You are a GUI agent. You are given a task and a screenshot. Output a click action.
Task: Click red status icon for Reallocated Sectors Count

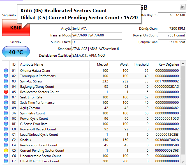[6, 92]
